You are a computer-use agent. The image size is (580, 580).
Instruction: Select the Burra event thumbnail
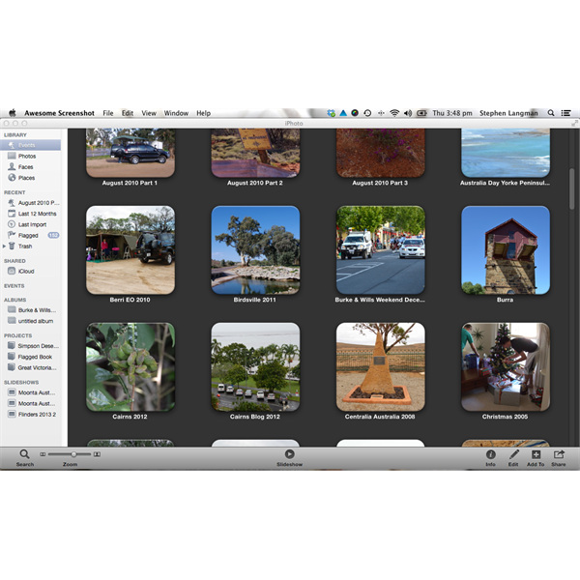point(506,250)
